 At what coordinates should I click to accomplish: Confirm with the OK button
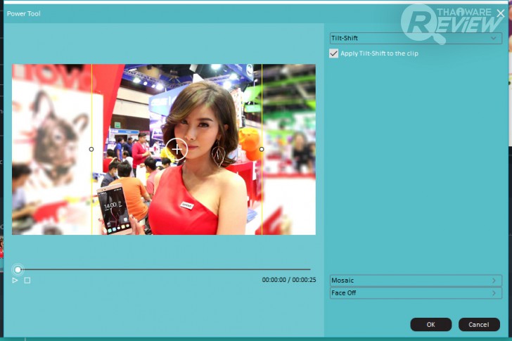coord(430,324)
